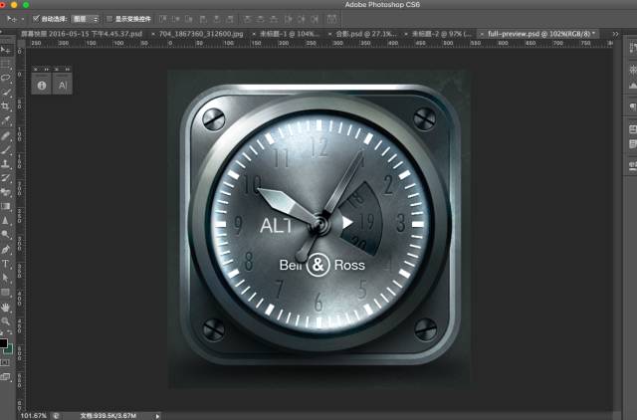Image resolution: width=637 pixels, height=420 pixels.
Task: Select the Rectangle shape tool
Action: coord(5,293)
